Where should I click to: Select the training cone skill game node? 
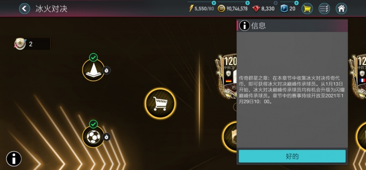point(93,70)
